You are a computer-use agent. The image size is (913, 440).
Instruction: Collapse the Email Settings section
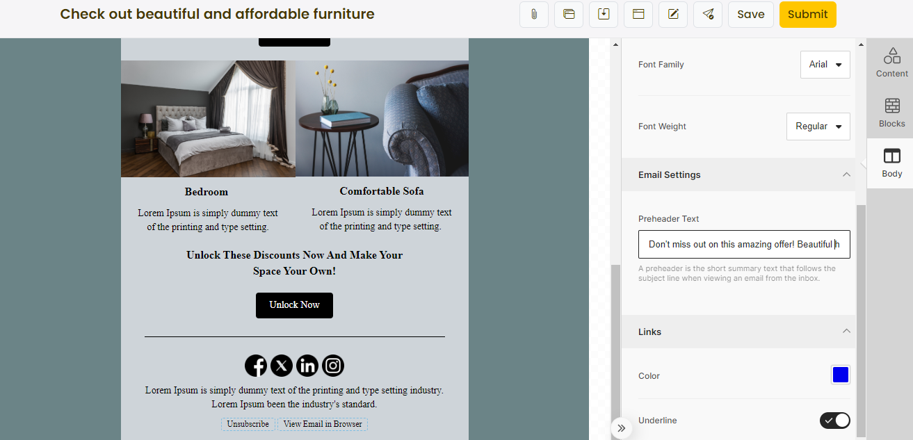pos(846,174)
